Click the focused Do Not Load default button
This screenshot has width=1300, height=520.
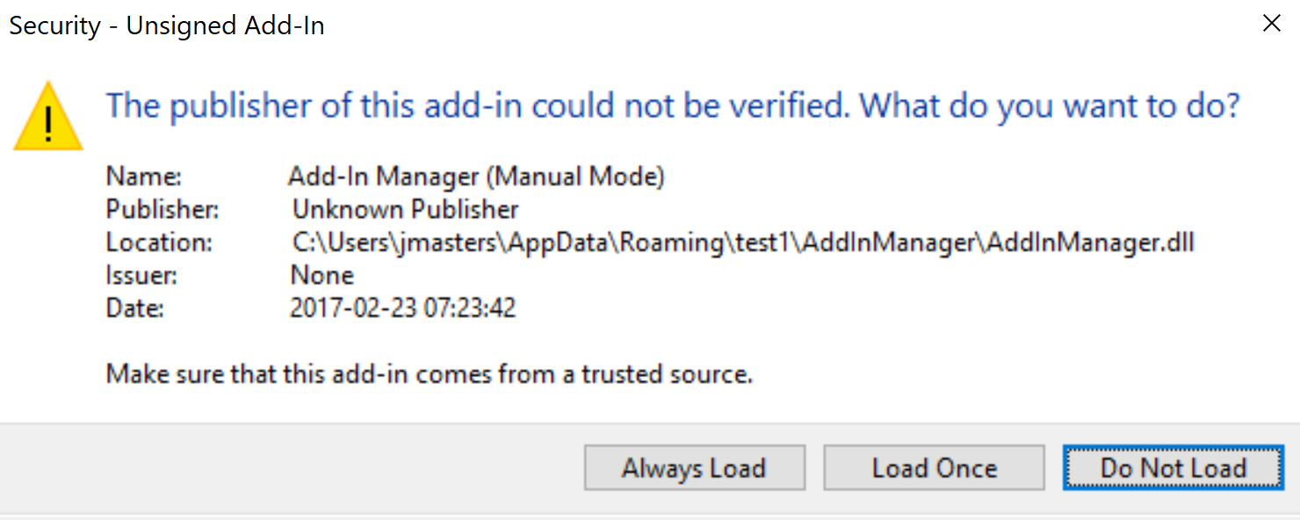coord(1172,467)
